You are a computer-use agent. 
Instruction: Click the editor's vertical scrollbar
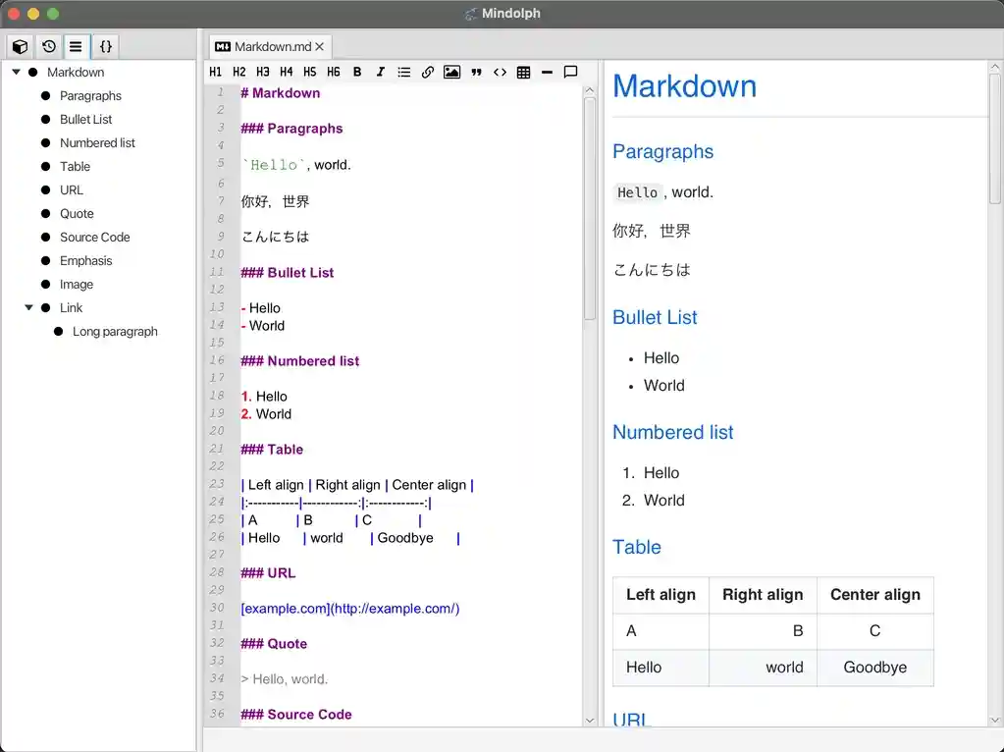click(590, 206)
